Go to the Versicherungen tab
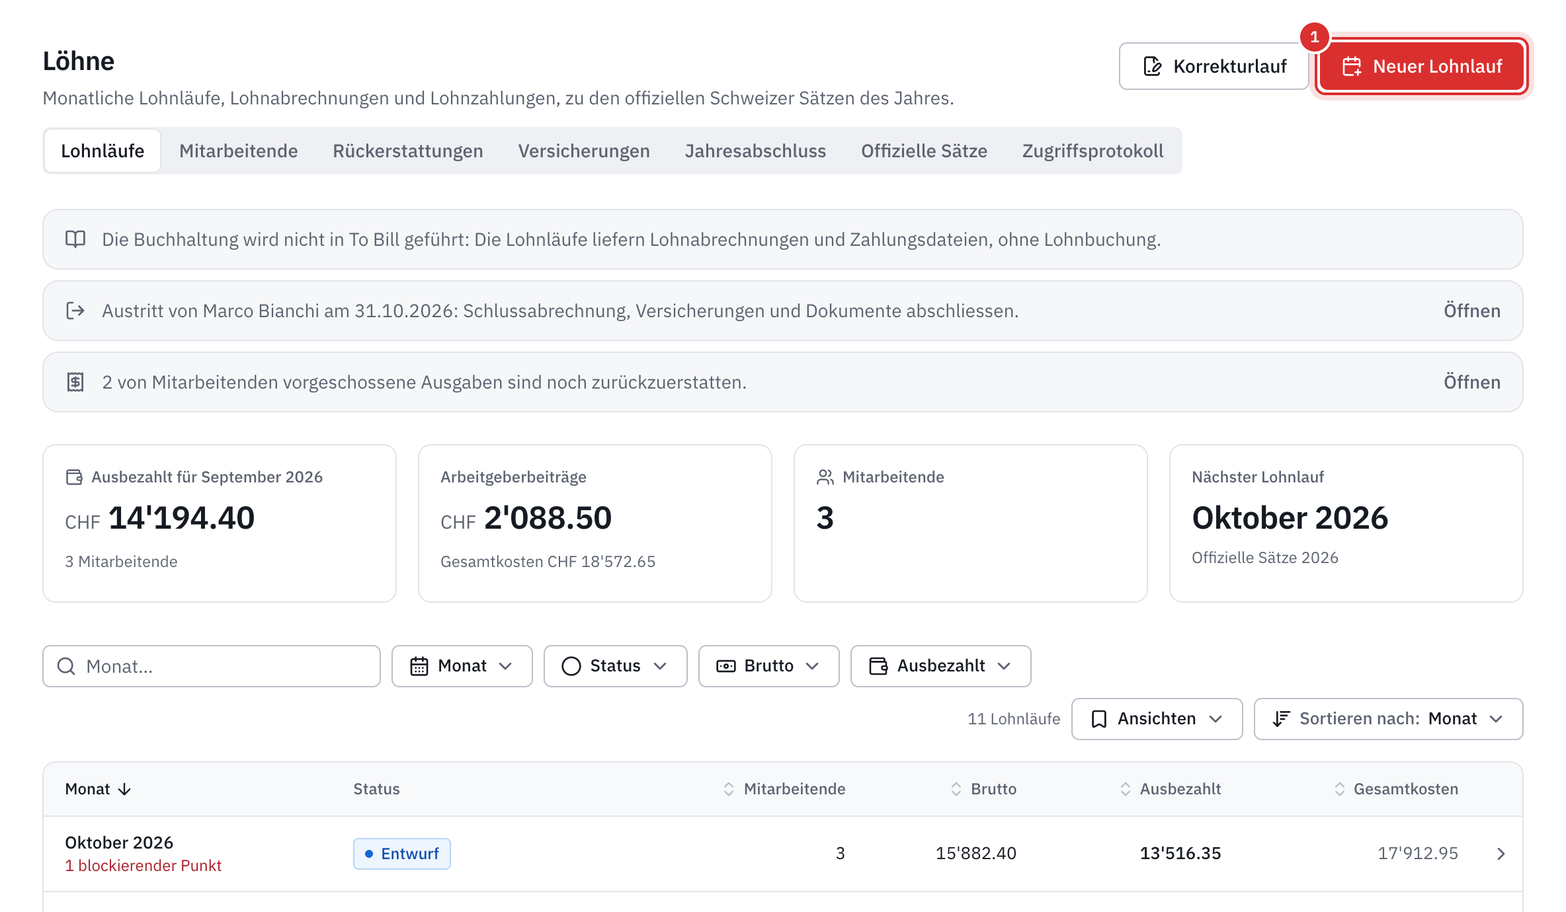 [583, 151]
